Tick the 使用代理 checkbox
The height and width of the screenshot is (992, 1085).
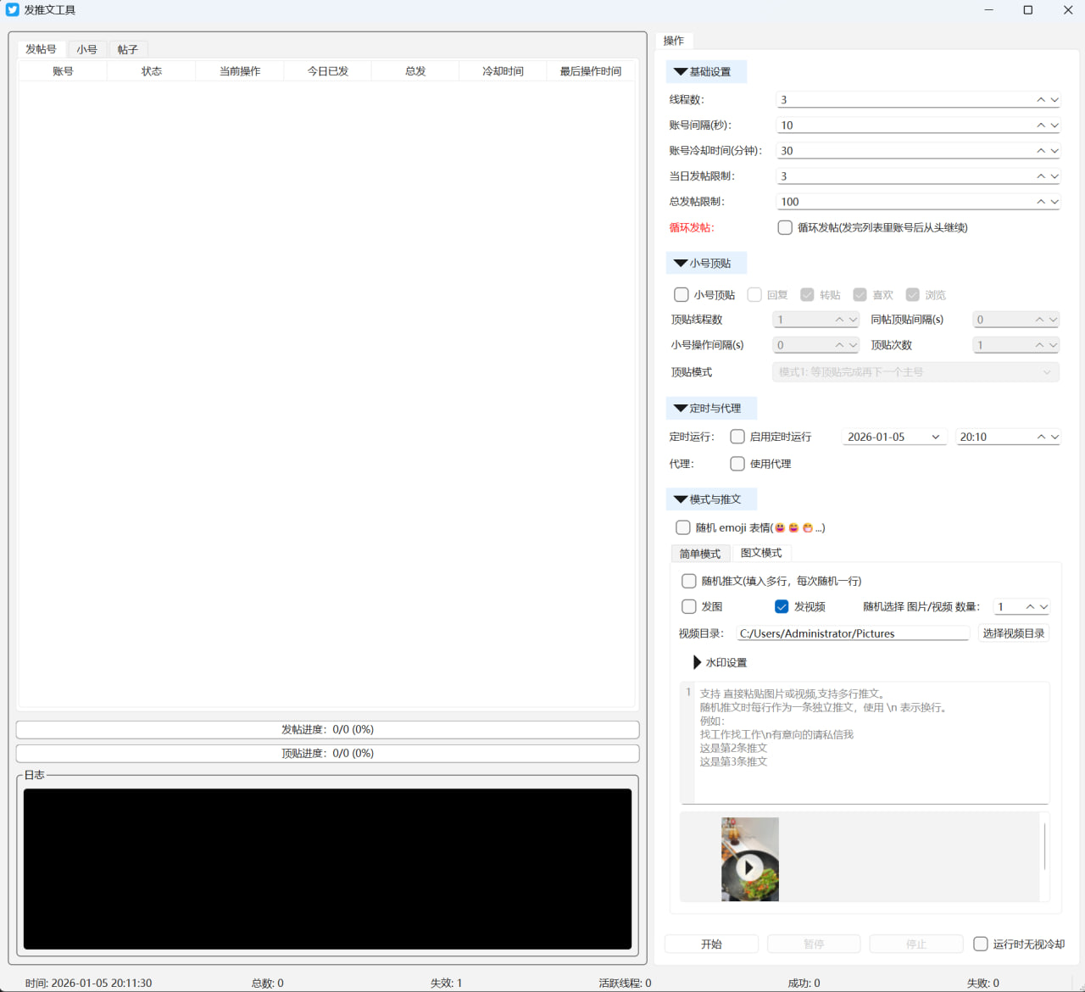(x=737, y=464)
